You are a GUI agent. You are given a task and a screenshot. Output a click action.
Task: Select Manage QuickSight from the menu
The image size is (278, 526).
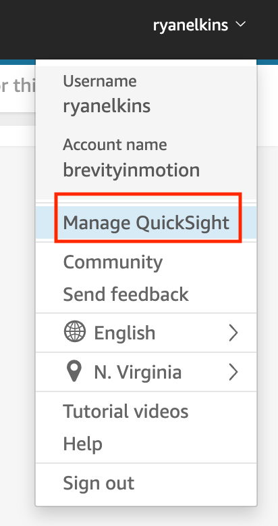click(x=146, y=222)
